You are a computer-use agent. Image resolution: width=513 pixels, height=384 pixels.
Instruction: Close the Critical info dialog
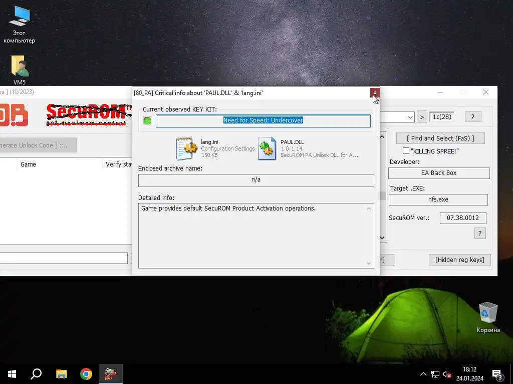tap(375, 92)
